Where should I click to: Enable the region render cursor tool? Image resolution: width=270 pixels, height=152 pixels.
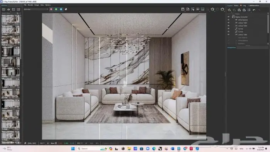coord(193,9)
